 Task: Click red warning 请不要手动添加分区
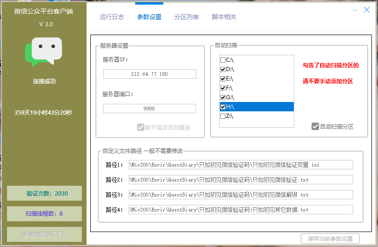(x=328, y=81)
